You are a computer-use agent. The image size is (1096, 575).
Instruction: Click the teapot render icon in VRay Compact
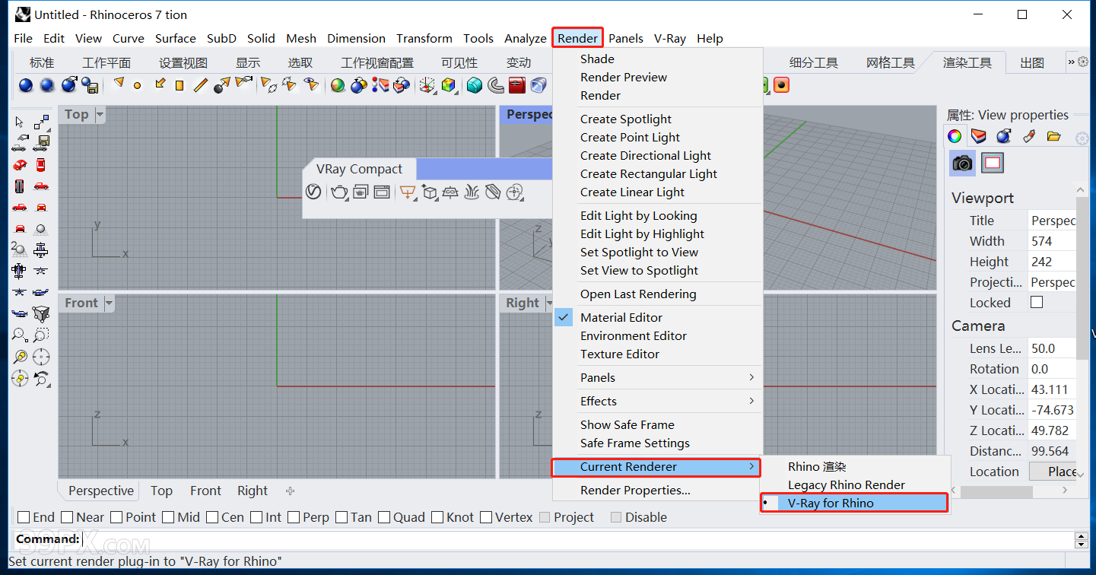[x=339, y=192]
